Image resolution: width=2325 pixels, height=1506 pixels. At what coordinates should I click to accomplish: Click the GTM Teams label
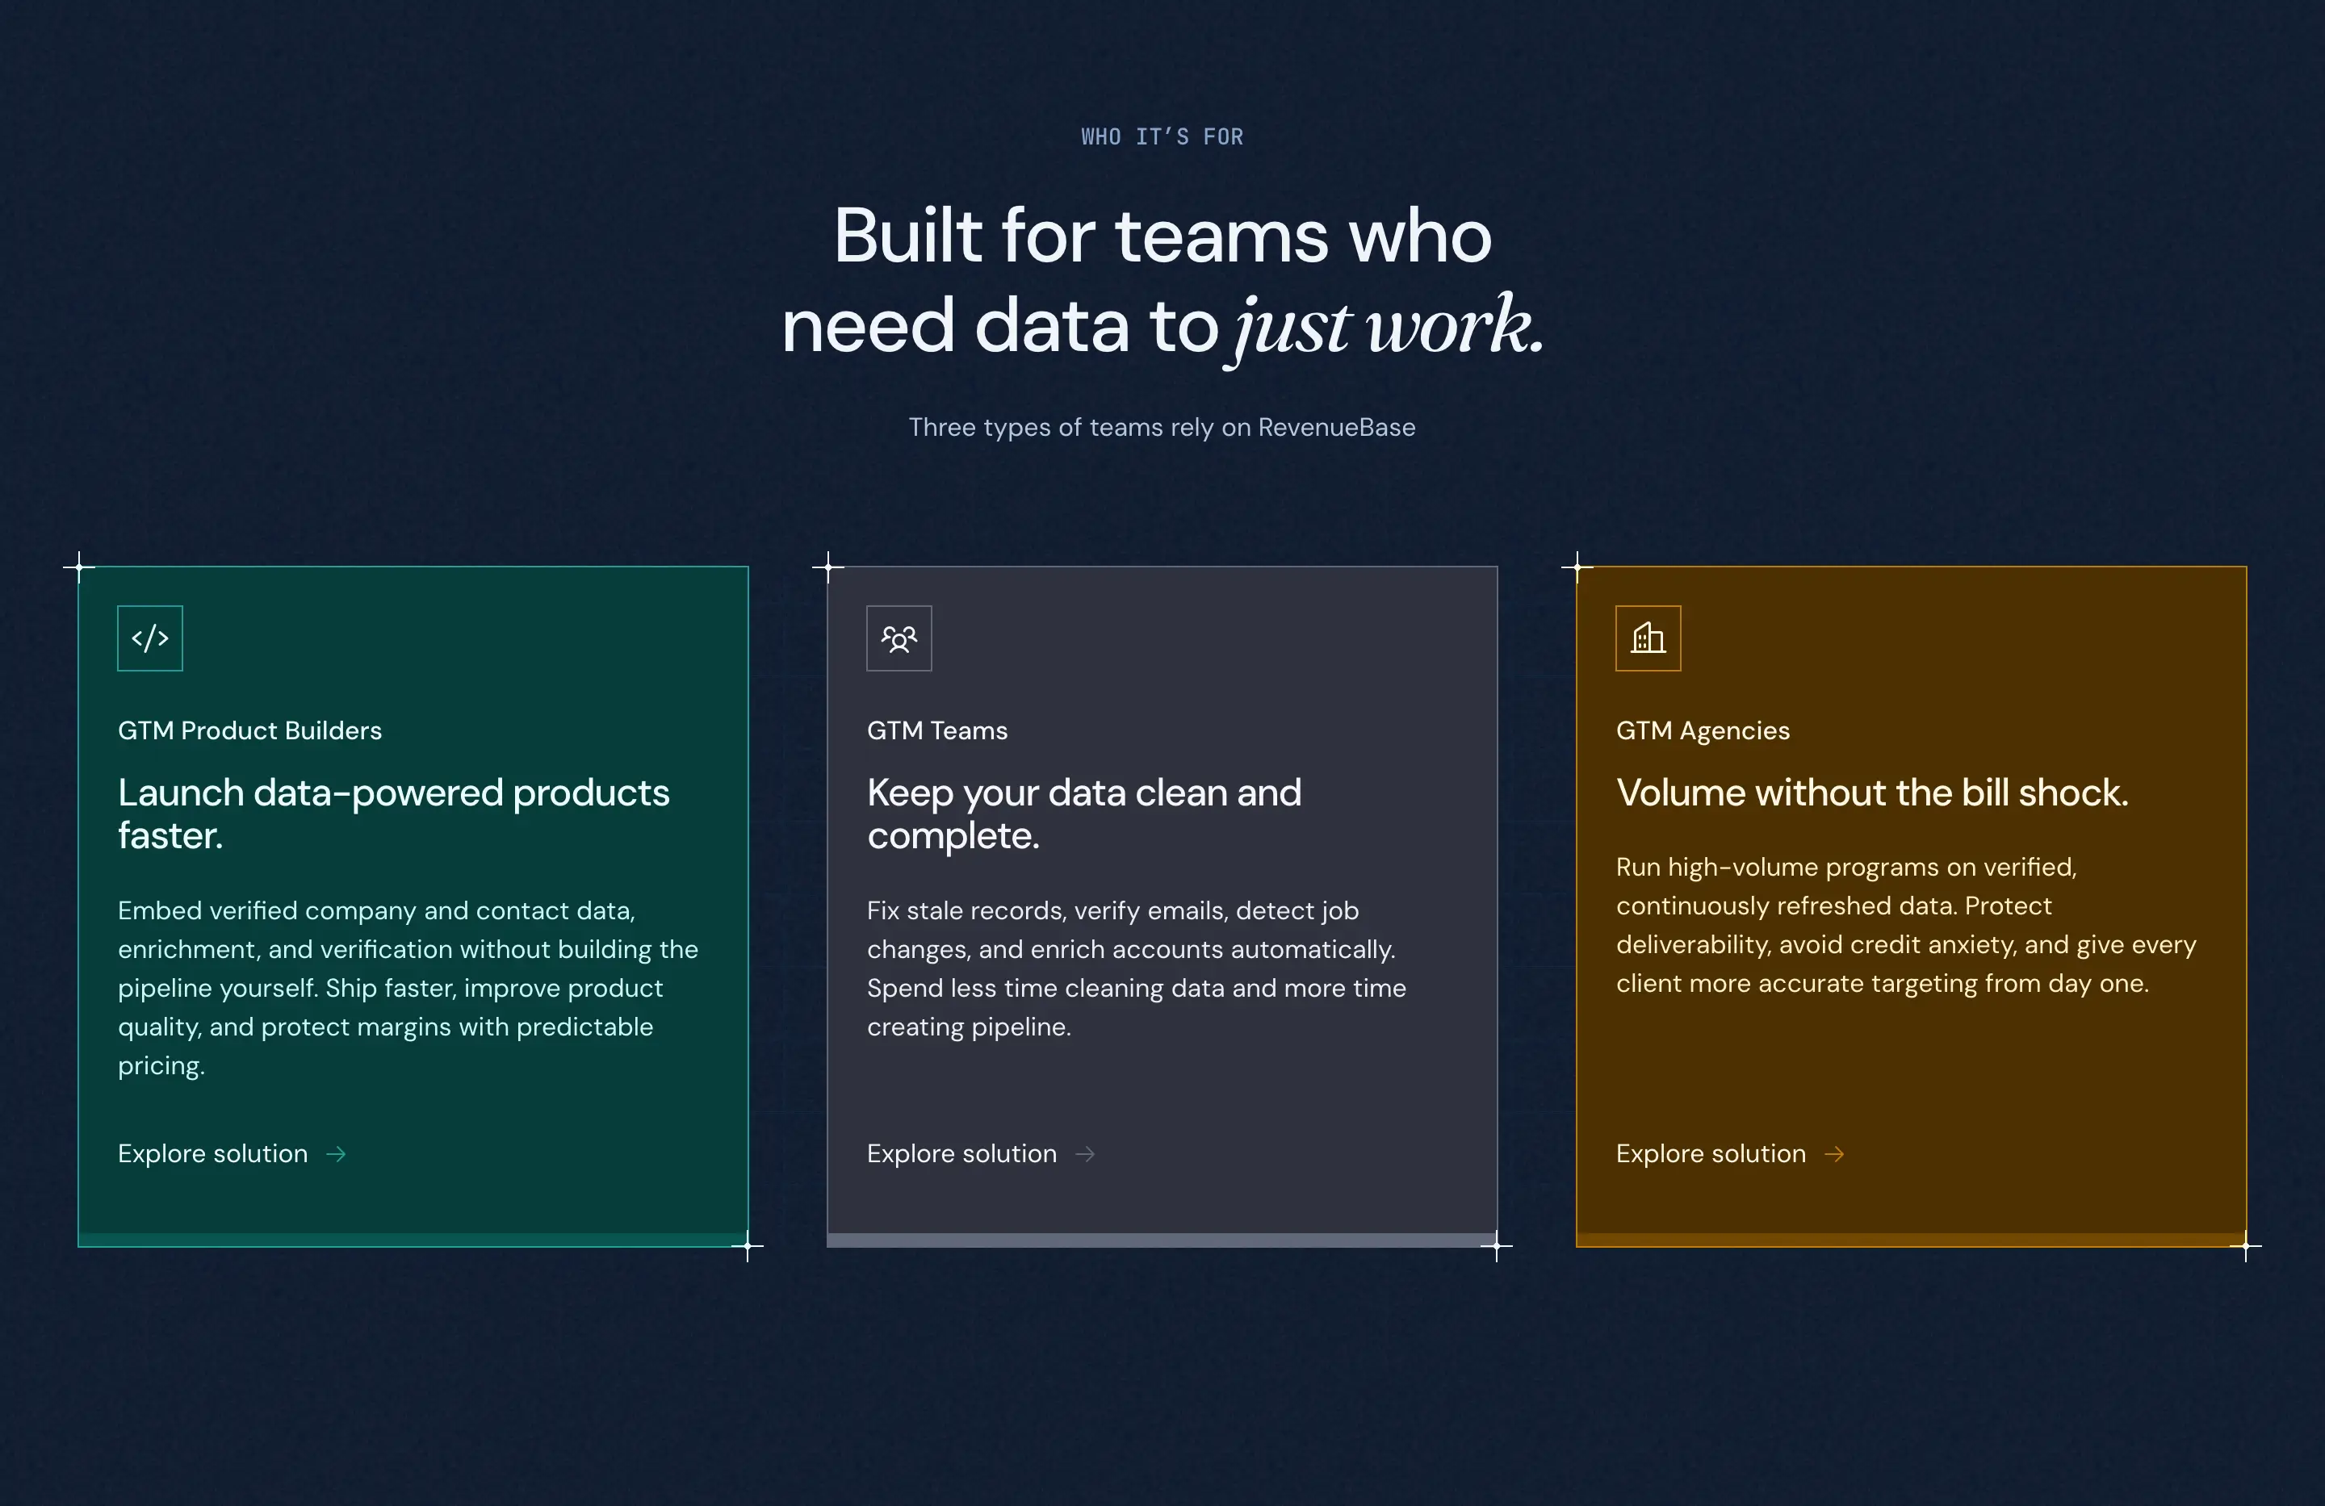point(936,730)
